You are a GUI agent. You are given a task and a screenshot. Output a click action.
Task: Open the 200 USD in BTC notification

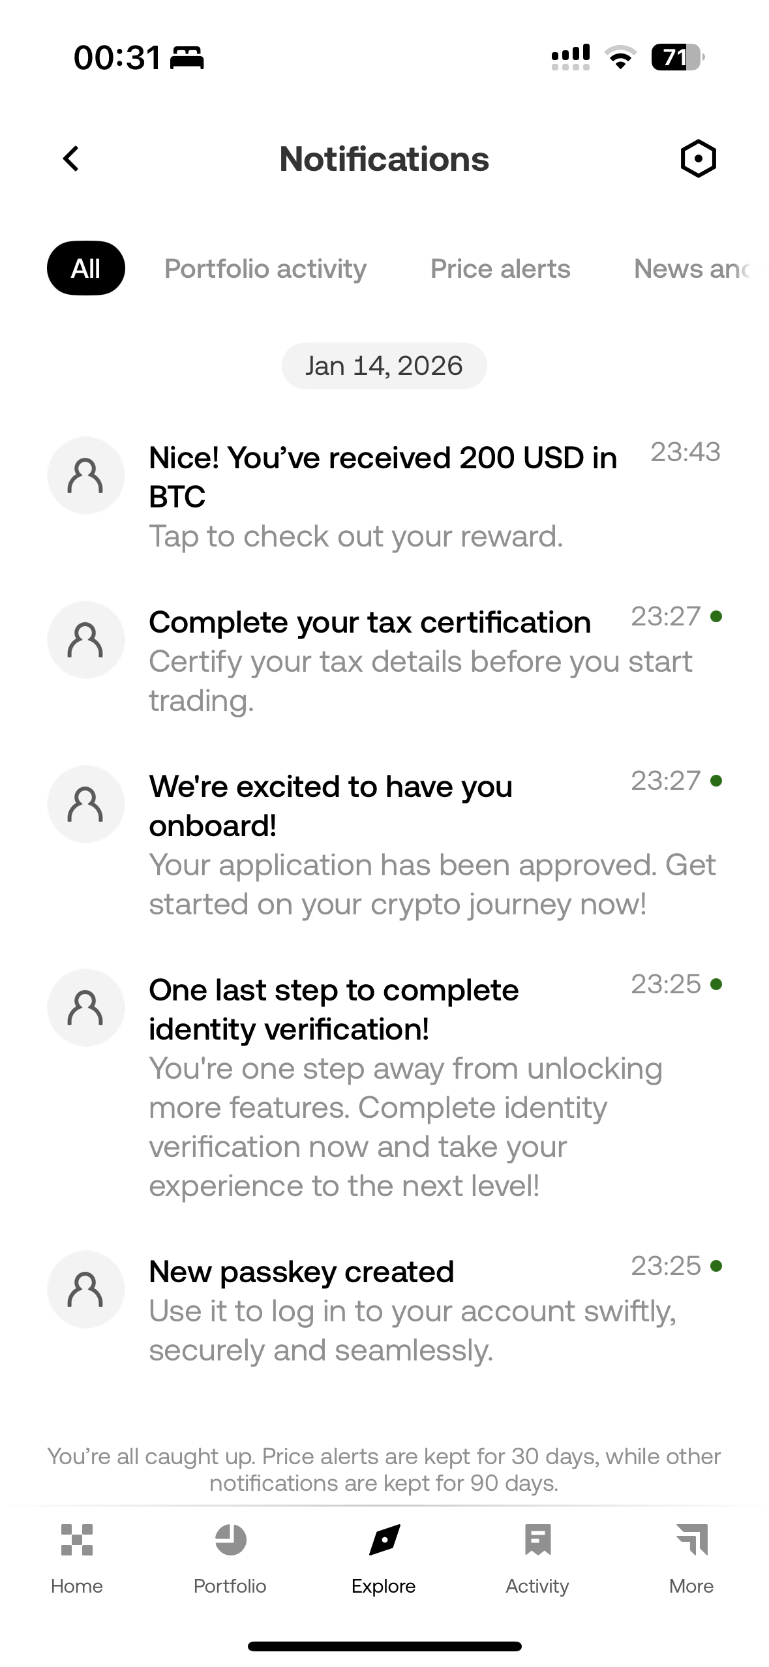(x=383, y=496)
